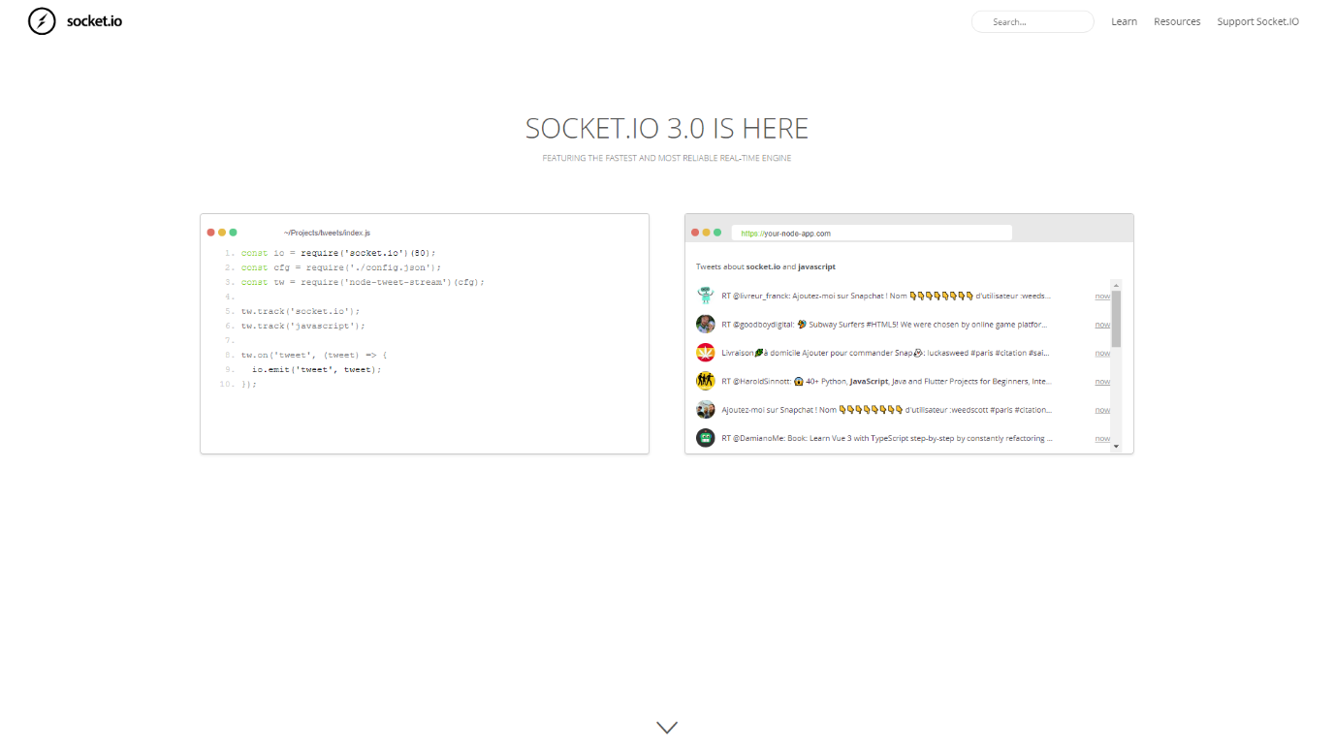1334x750 pixels.
Task: Open the Learn menu in the navbar
Action: 1124,21
